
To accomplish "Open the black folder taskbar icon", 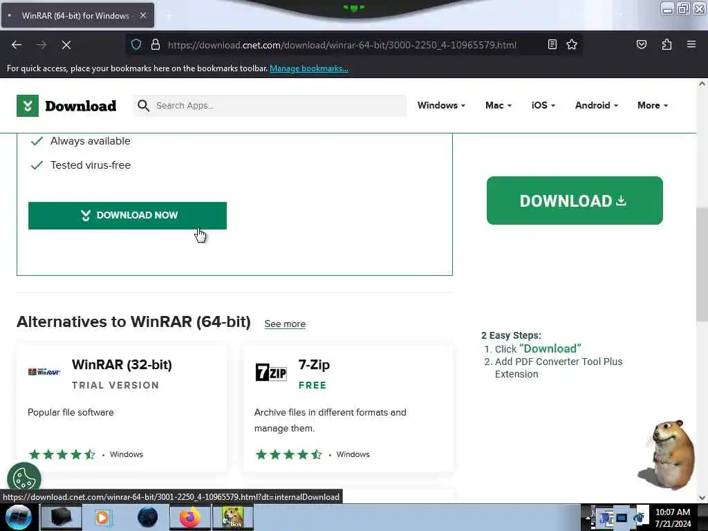I will [x=62, y=517].
